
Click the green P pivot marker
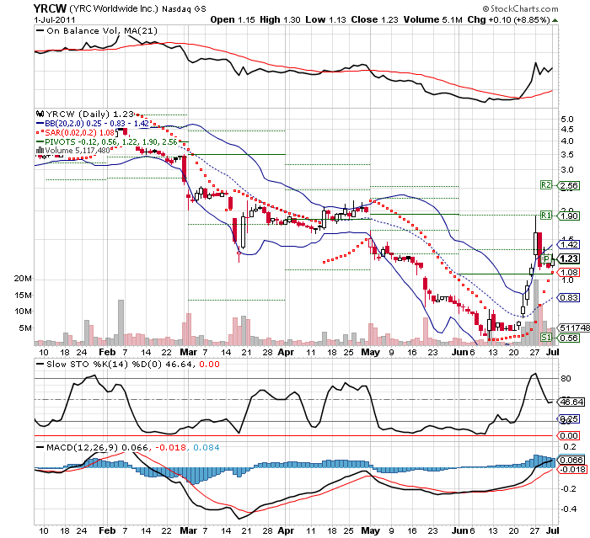(546, 259)
